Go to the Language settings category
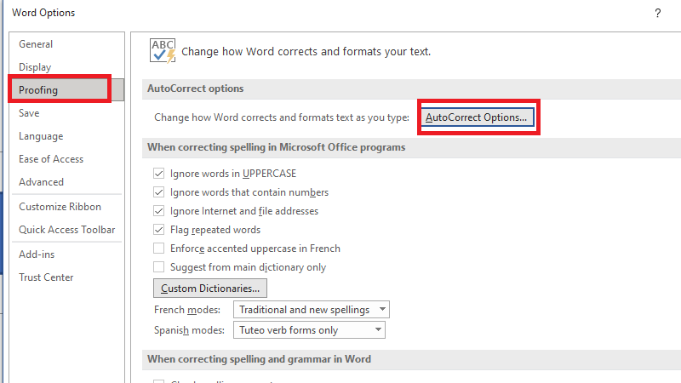681x383 pixels. point(41,136)
